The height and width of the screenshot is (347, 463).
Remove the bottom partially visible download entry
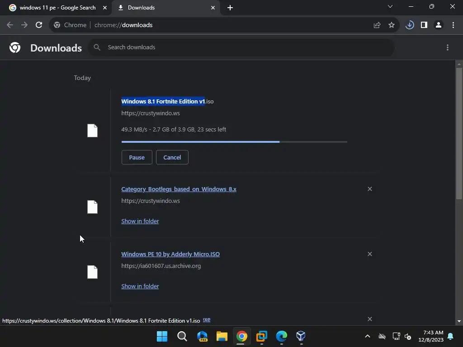(x=370, y=319)
